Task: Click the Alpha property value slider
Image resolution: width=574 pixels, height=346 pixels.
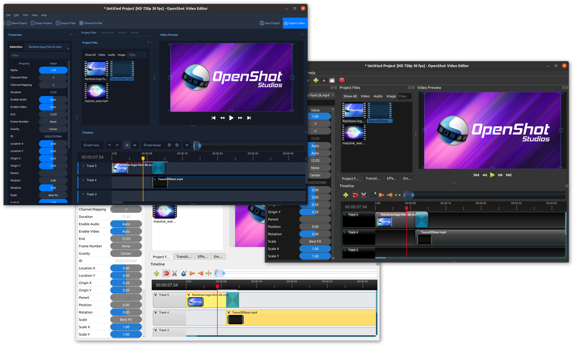Action: pos(53,70)
